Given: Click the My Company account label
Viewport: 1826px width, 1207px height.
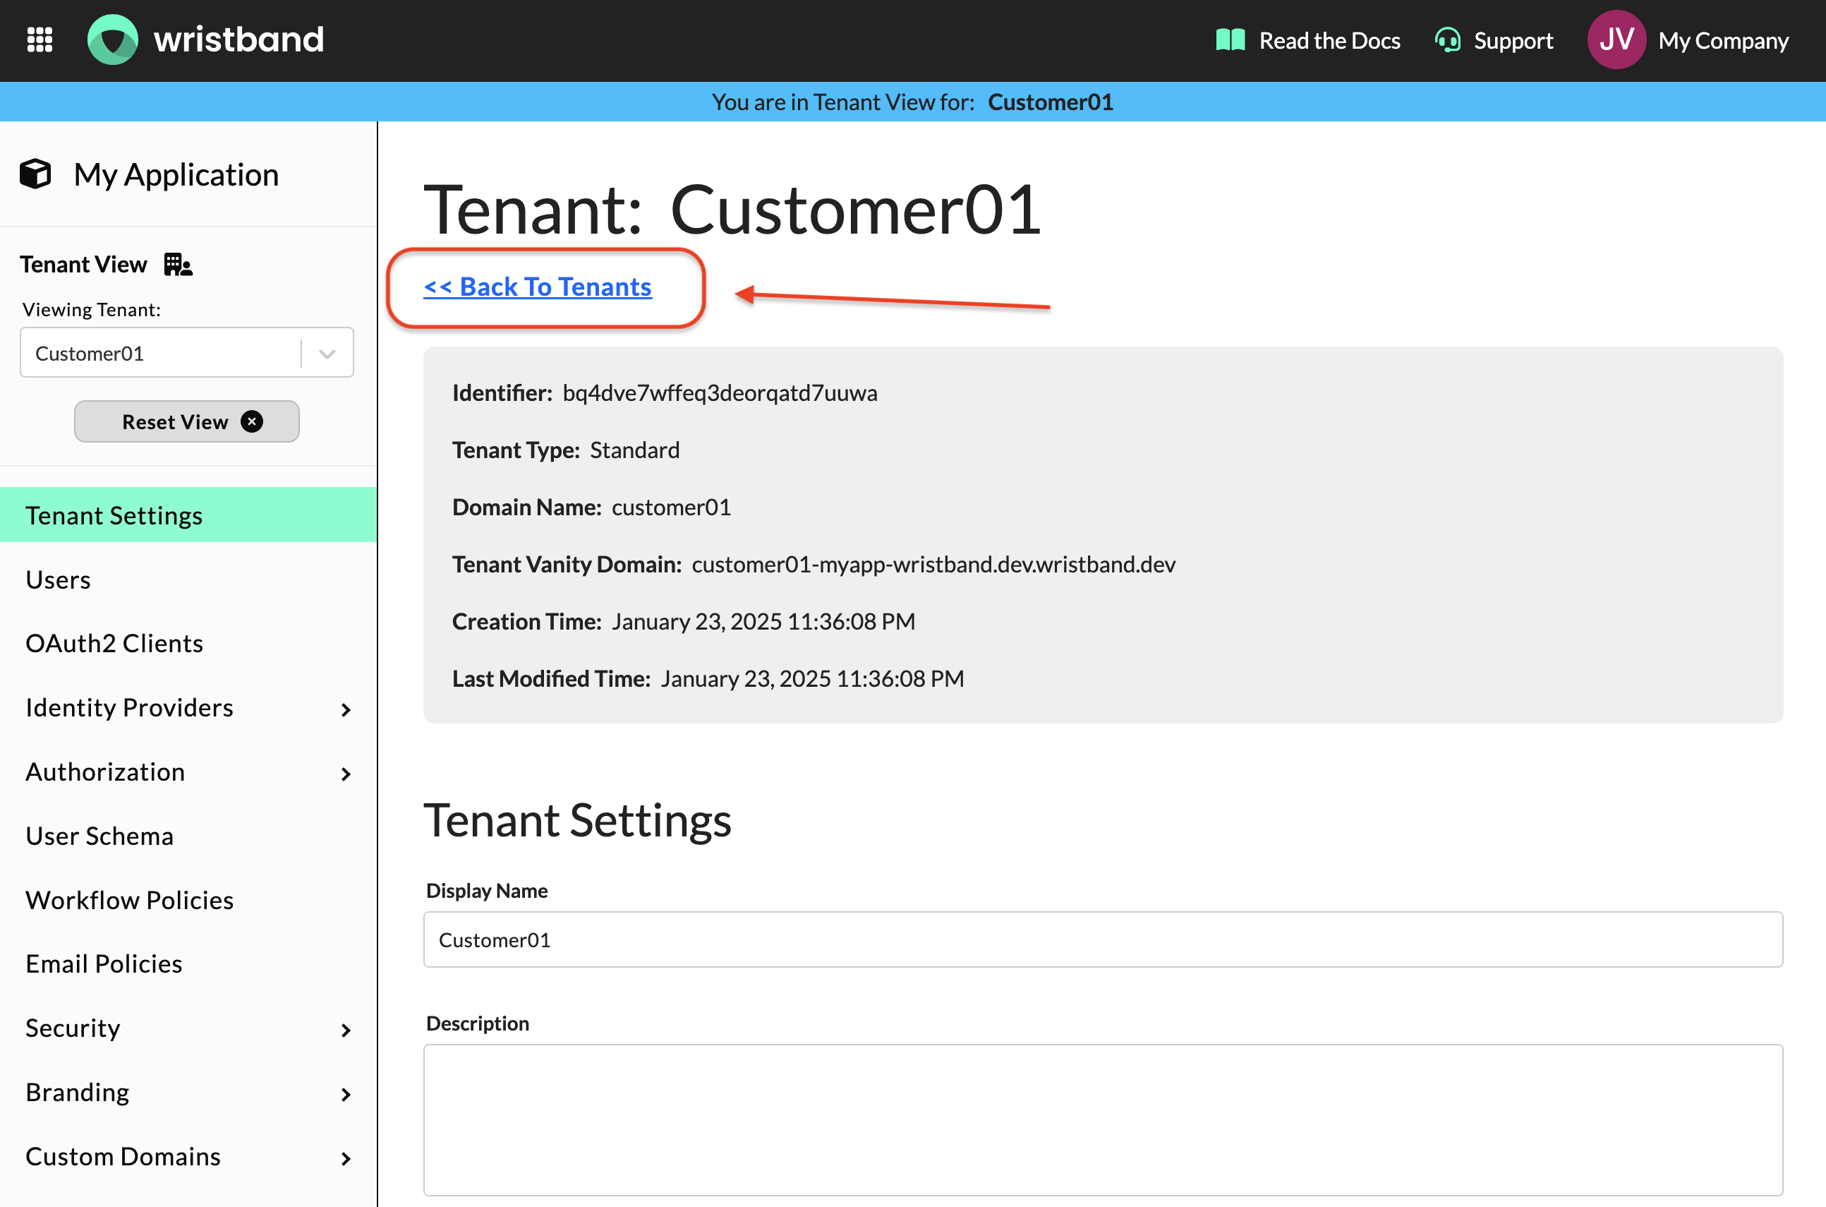Looking at the screenshot, I should tap(1723, 40).
